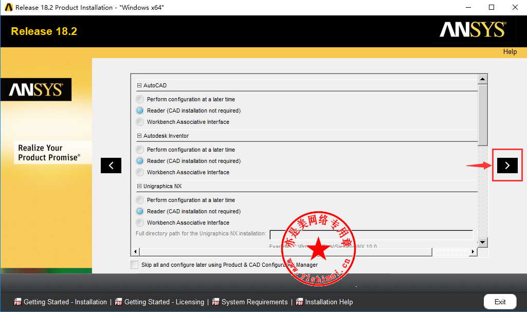The image size is (527, 312).
Task: Collapse the AutoCAD section
Action: click(139, 85)
